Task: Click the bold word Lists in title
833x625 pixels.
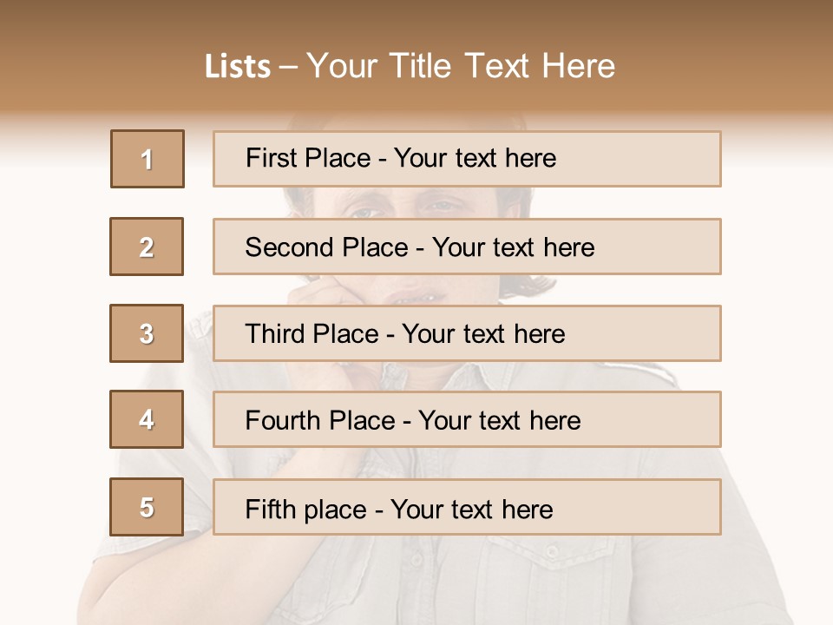Action: (238, 67)
